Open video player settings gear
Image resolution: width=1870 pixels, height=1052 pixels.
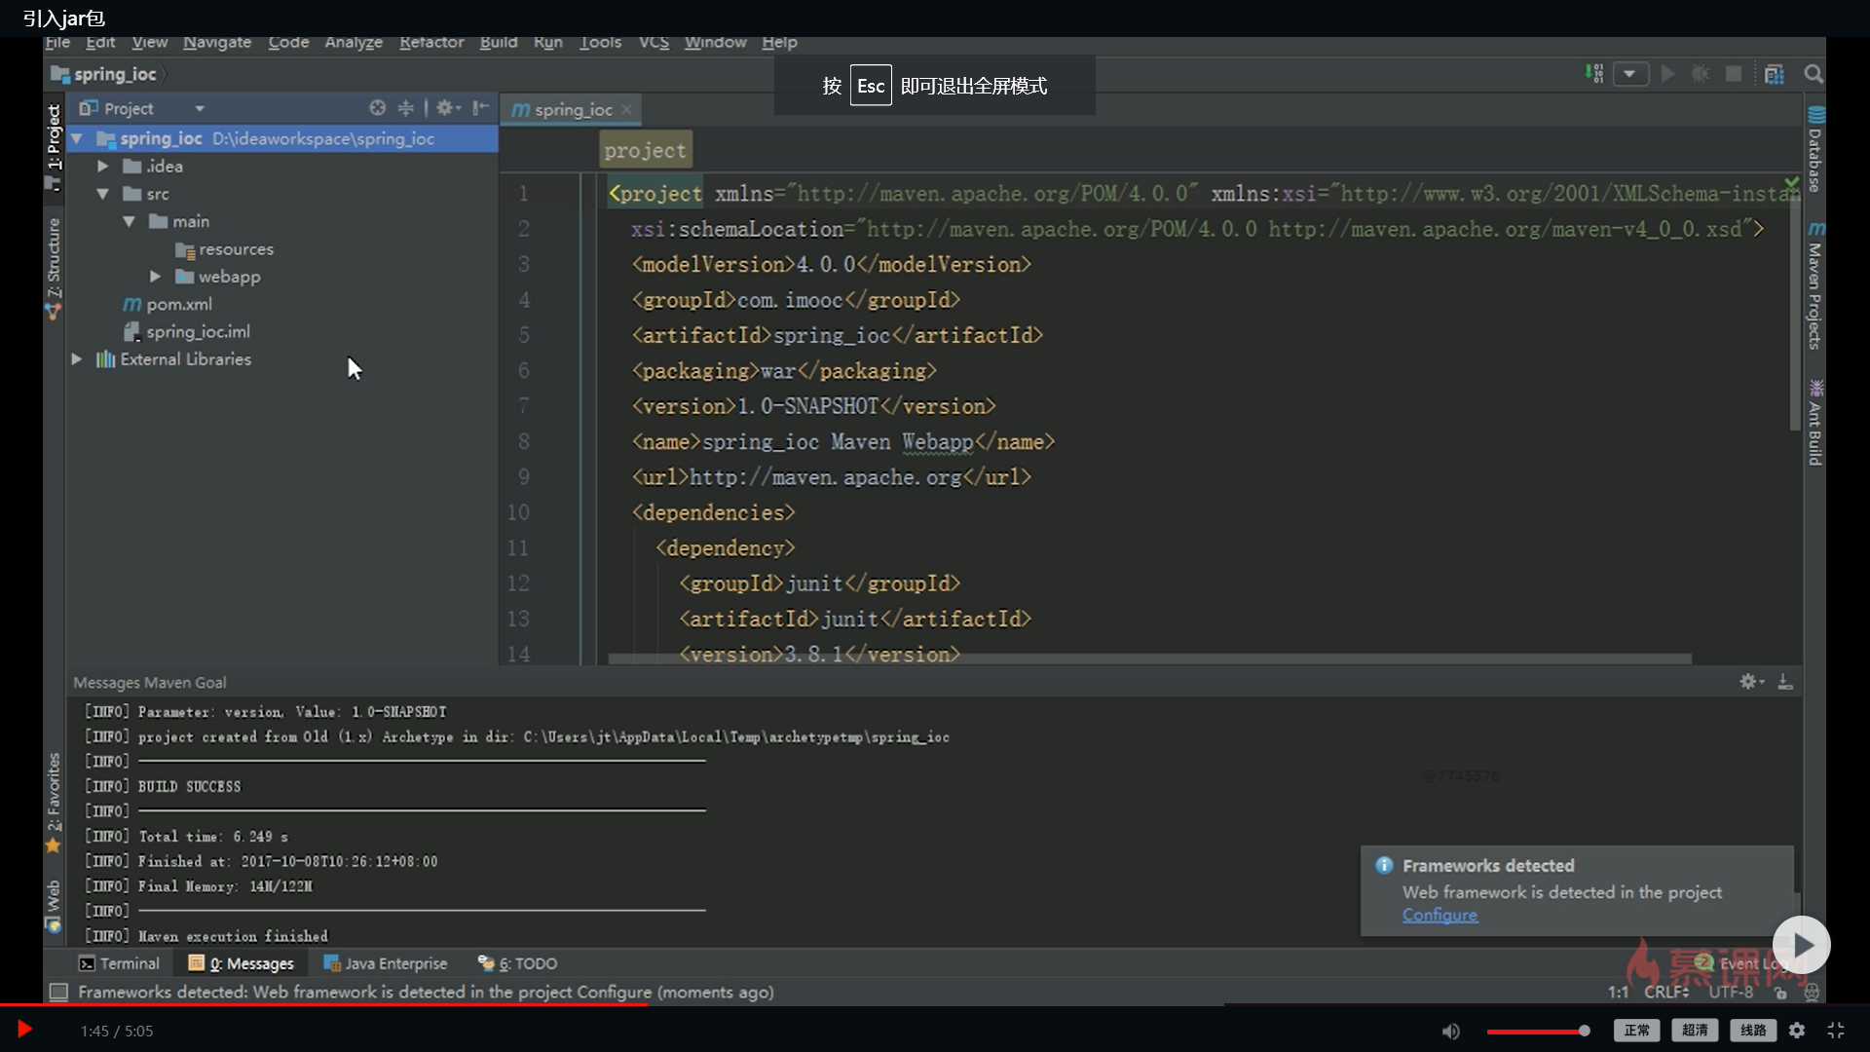pyautogui.click(x=1797, y=1031)
